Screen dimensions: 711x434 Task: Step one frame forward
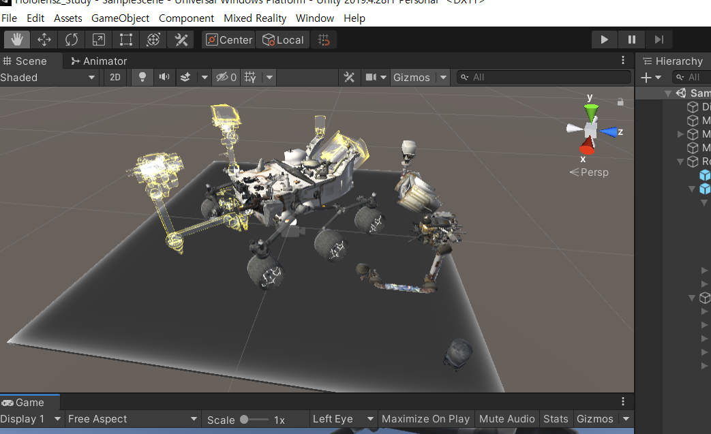659,40
